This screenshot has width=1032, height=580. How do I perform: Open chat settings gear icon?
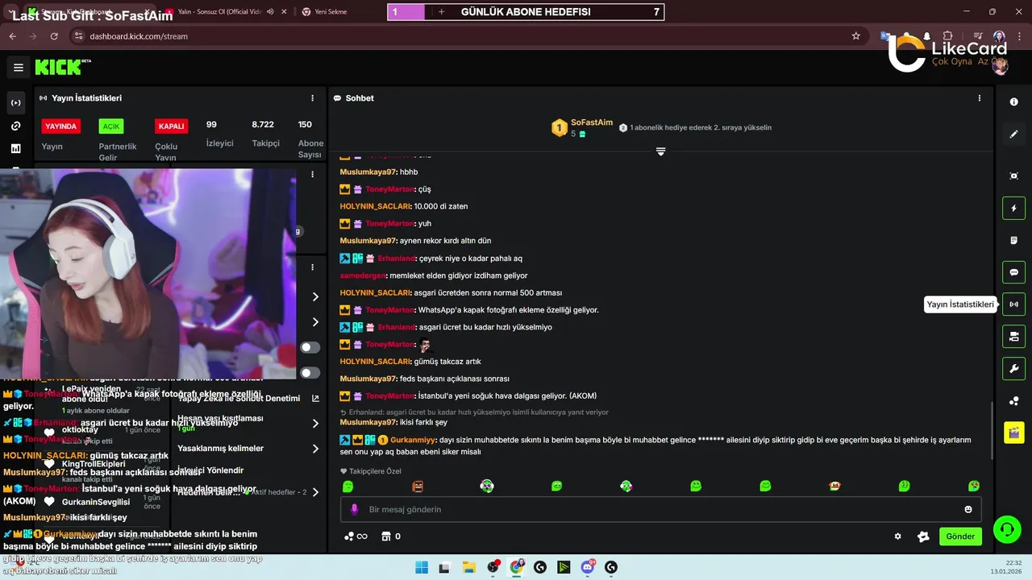(897, 536)
